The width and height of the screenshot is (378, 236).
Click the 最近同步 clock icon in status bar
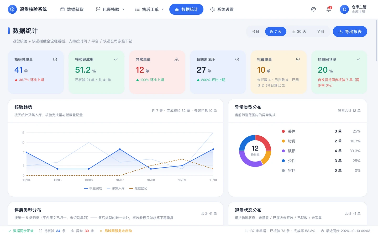tap(322, 231)
